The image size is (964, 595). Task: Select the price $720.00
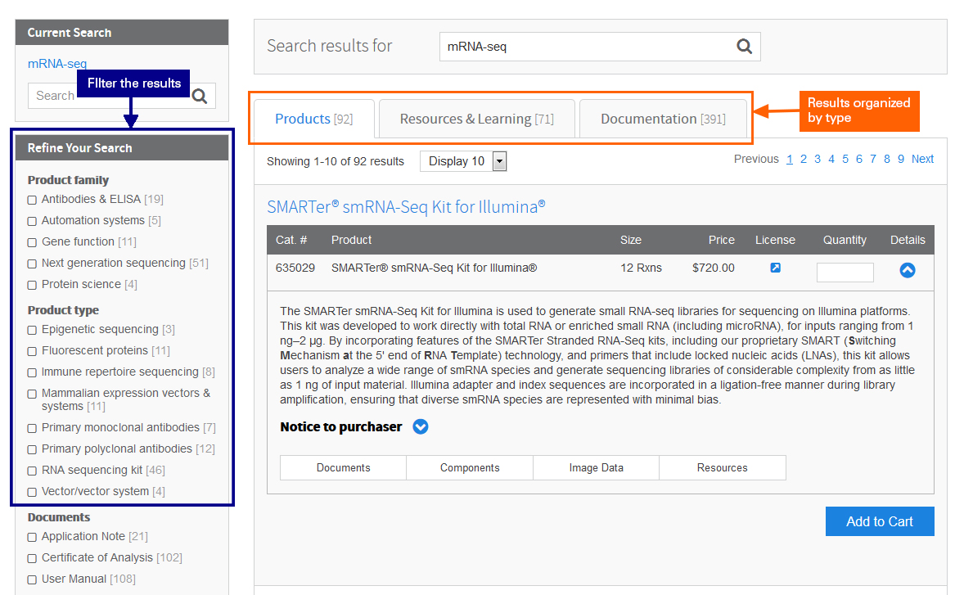tap(713, 268)
